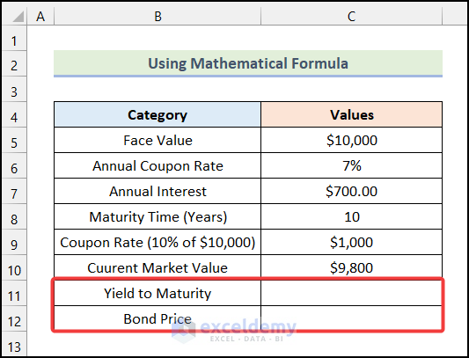This screenshot has width=469, height=358.
Task: Select row 11 header
Action: (14, 296)
